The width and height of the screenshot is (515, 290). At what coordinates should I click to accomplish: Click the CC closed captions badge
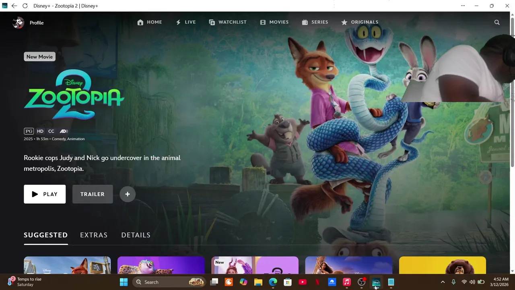pos(51,131)
